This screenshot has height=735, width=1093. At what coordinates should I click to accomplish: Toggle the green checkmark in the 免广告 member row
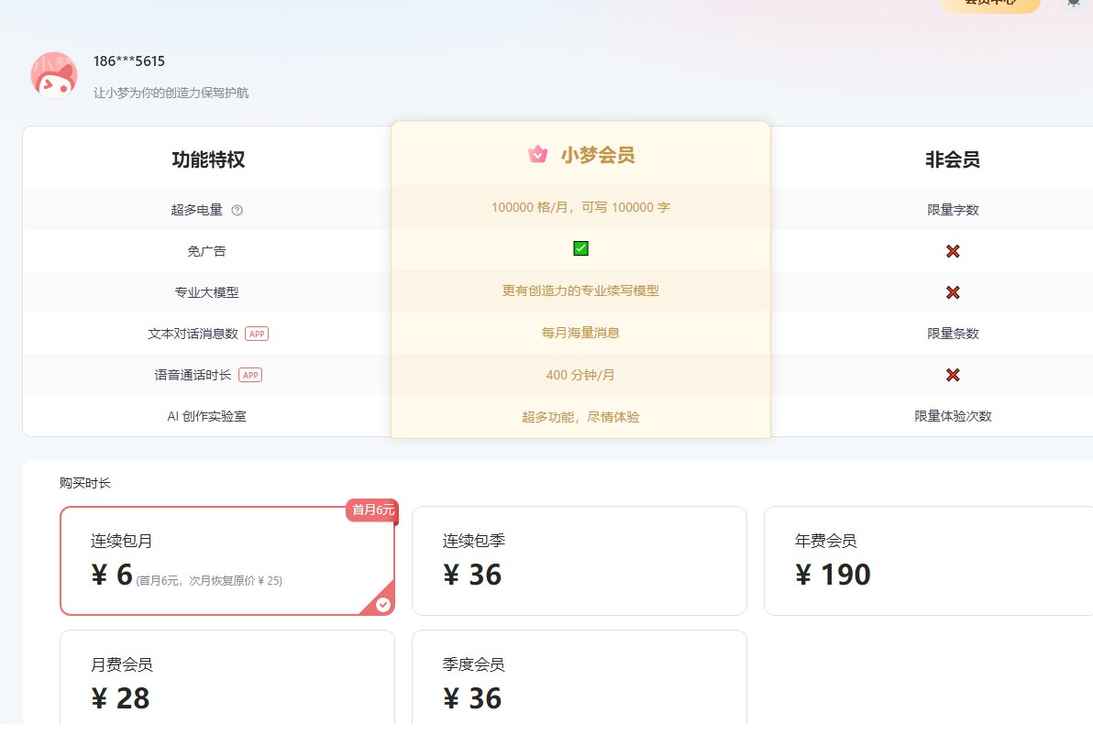click(580, 247)
